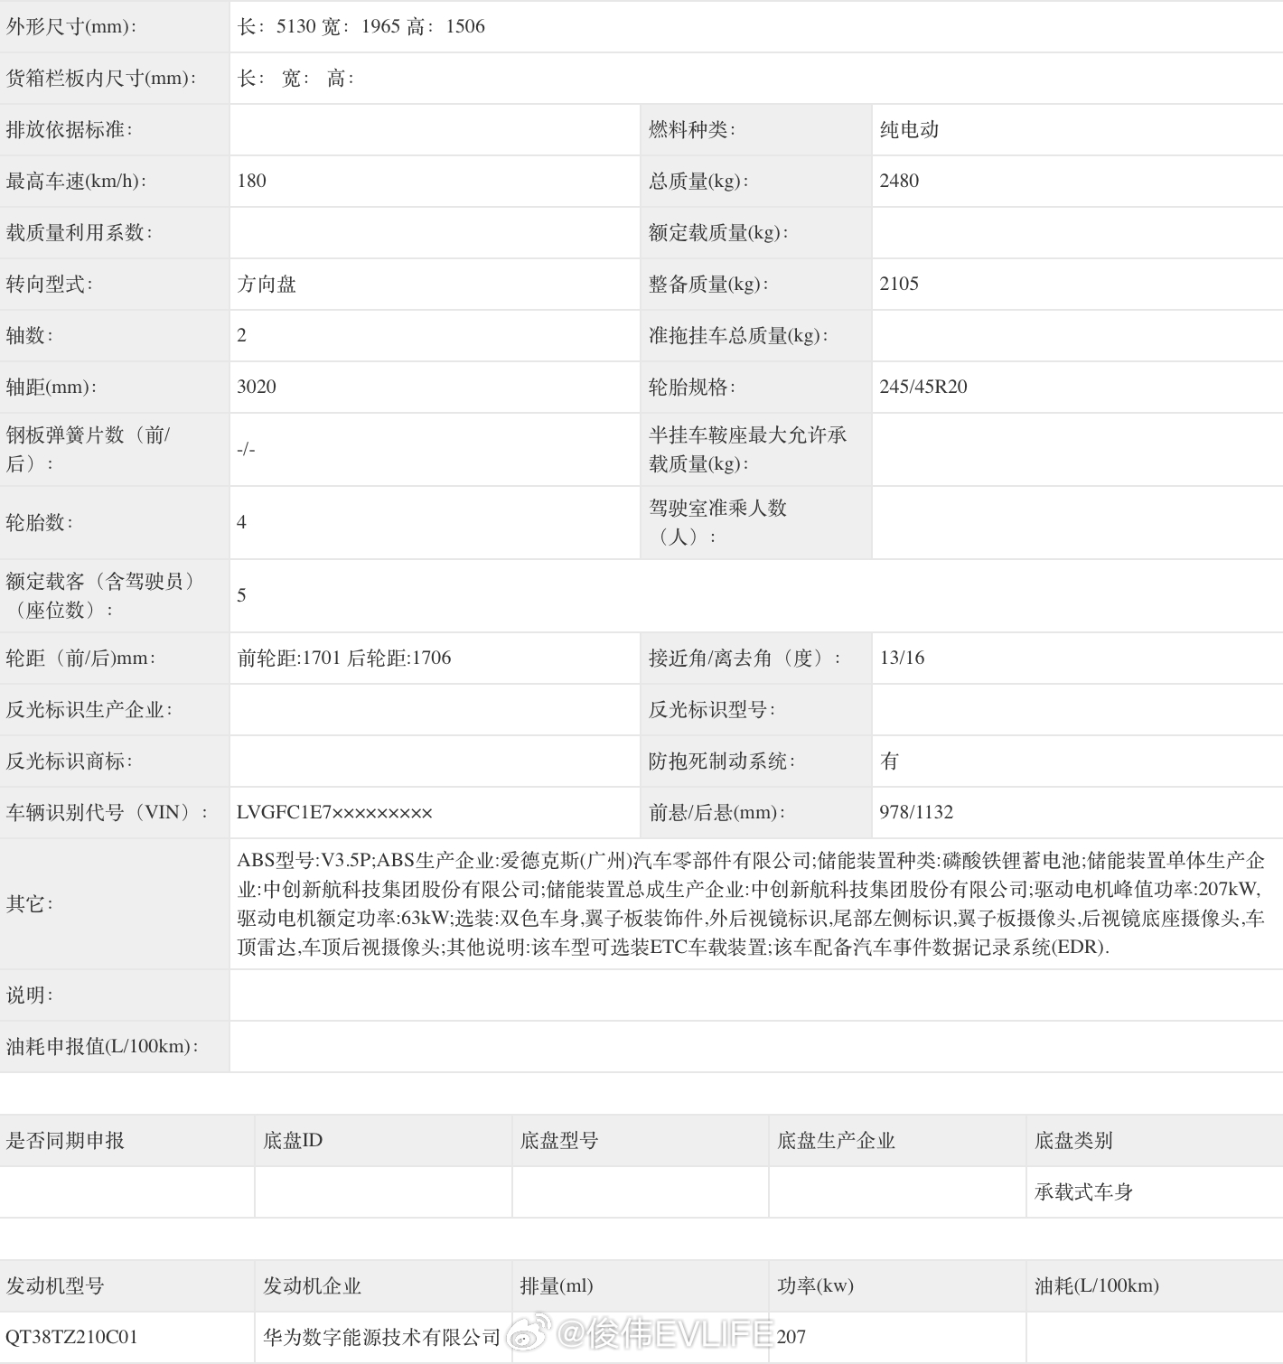The width and height of the screenshot is (1283, 1364).
Task: Click the 轮距（前/后)mm label
Action: [x=80, y=658]
